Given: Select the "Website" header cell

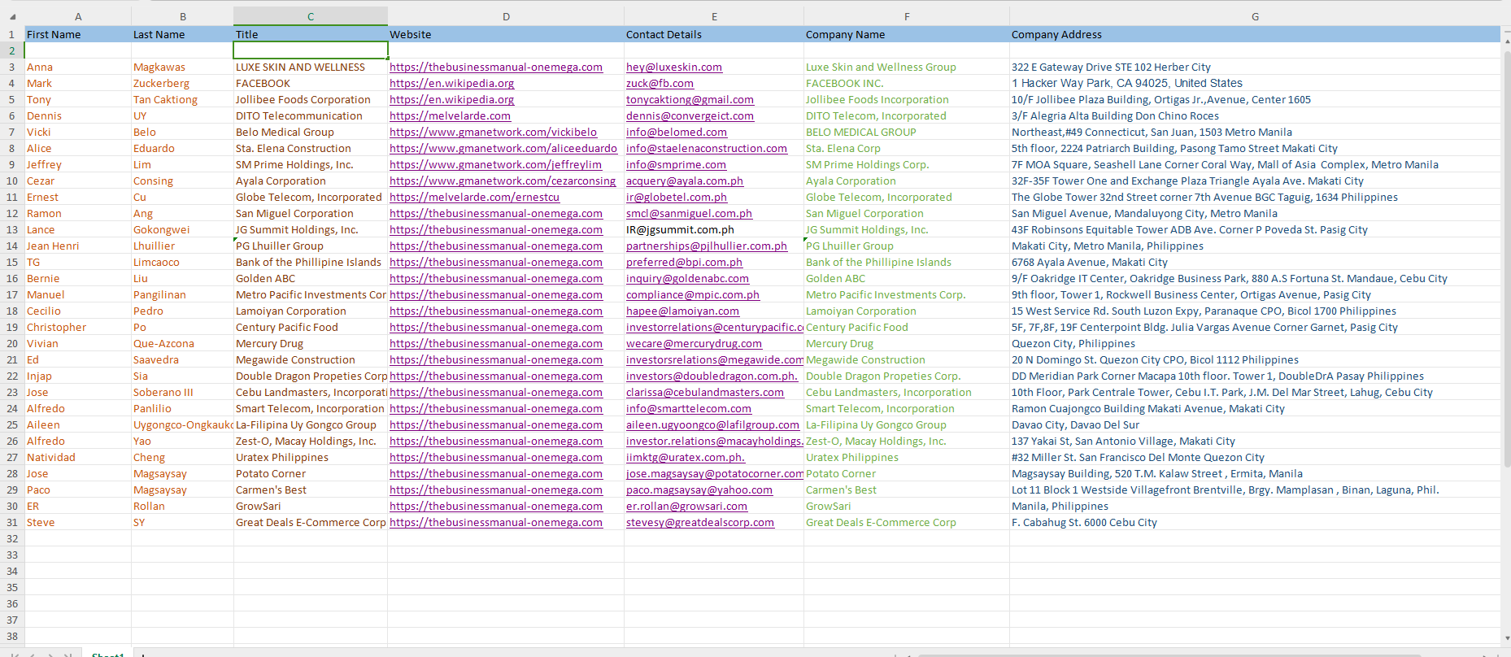Looking at the screenshot, I should coord(506,34).
